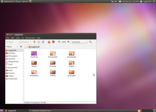Click the Stop loading icon
This screenshot has width=156, height=112.
tap(39, 42)
